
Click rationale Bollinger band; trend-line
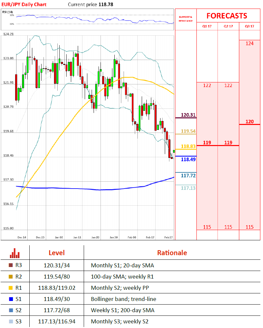[x=124, y=299]
